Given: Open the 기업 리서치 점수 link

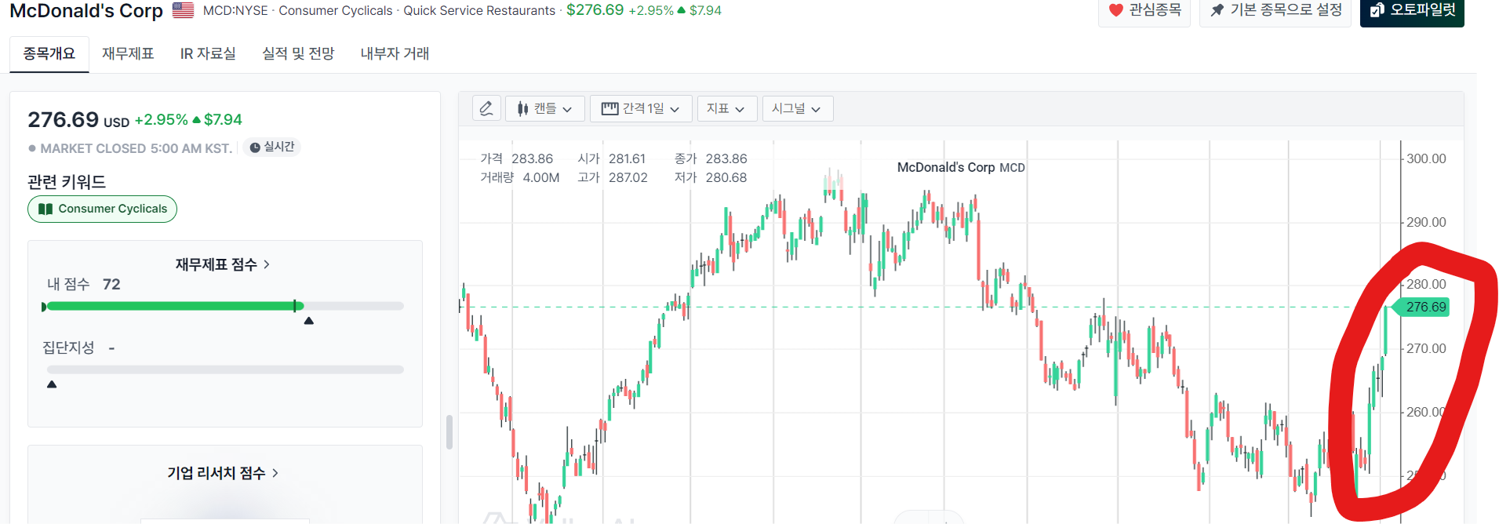Looking at the screenshot, I should [x=223, y=473].
